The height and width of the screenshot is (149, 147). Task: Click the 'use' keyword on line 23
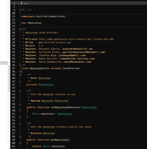coord(24,23)
